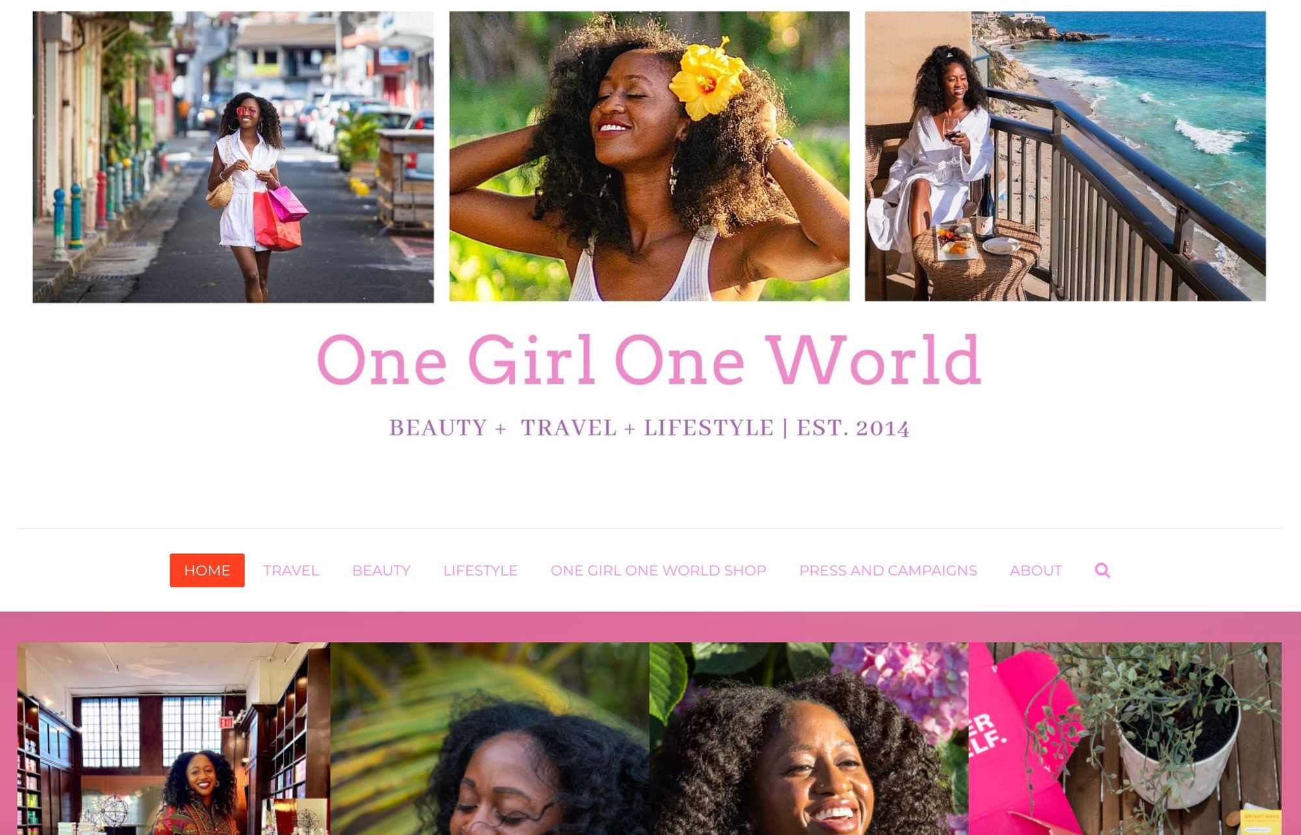The width and height of the screenshot is (1301, 835).
Task: Open the palm leaves curly hair post
Action: click(490, 739)
